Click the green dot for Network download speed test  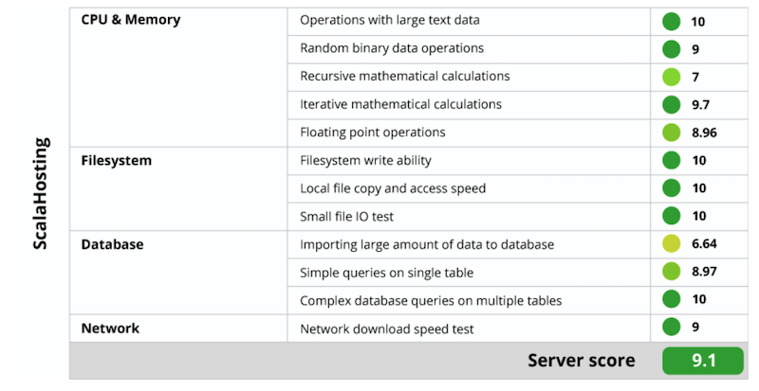pos(672,328)
